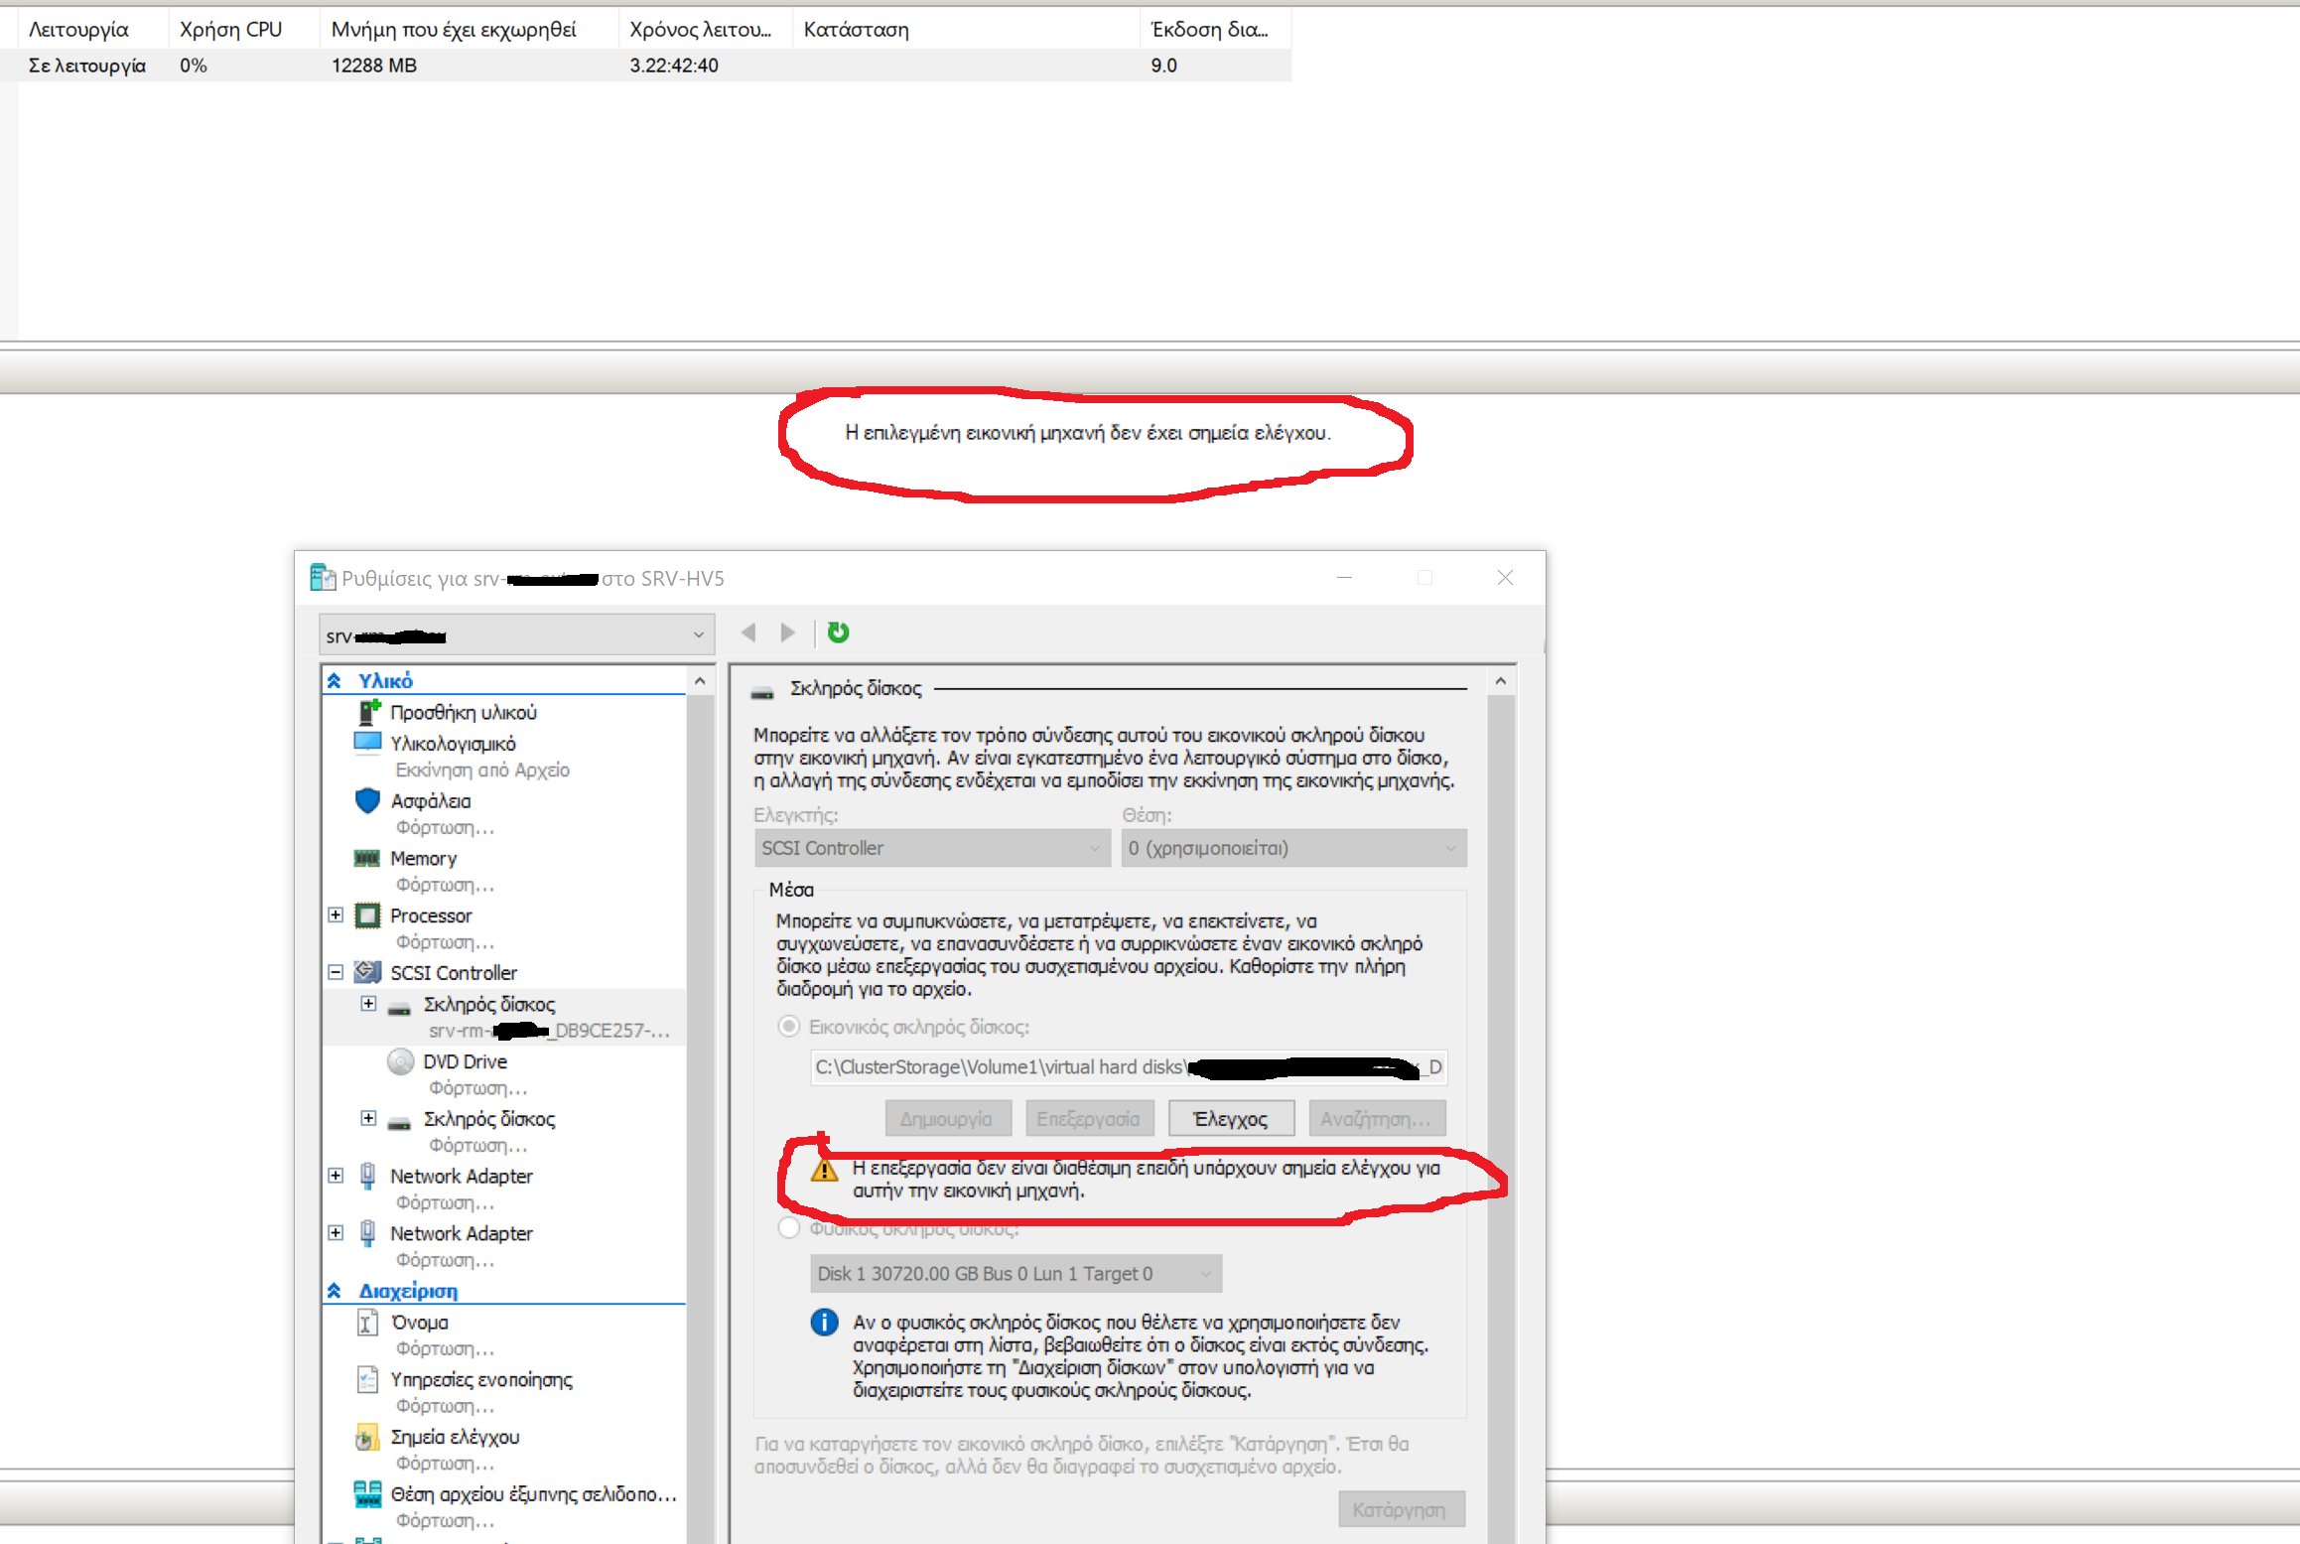Open Memory settings via its chip icon
This screenshot has width=2300, height=1544.
367,858
